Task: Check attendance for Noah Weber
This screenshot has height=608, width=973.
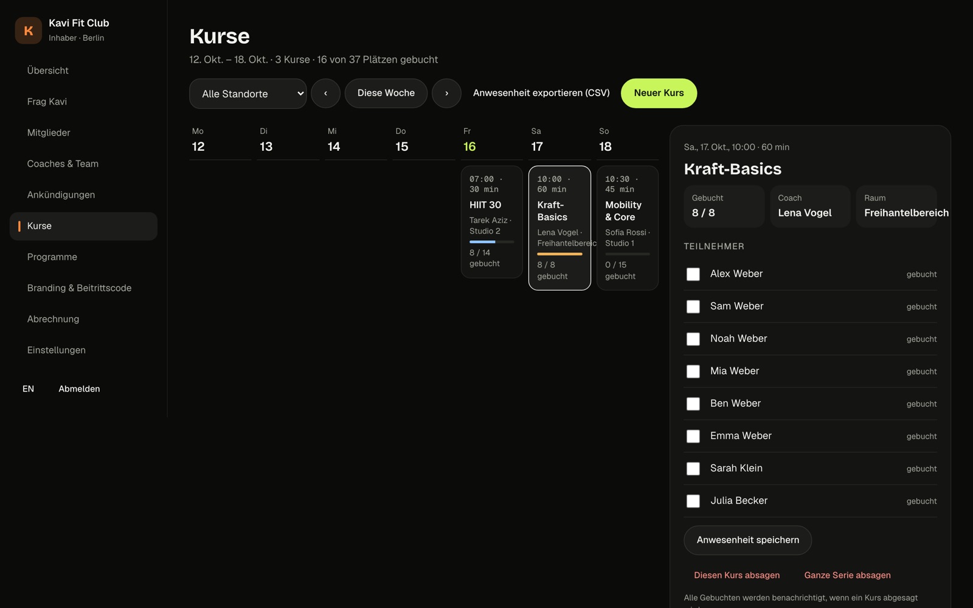Action: pos(693,339)
